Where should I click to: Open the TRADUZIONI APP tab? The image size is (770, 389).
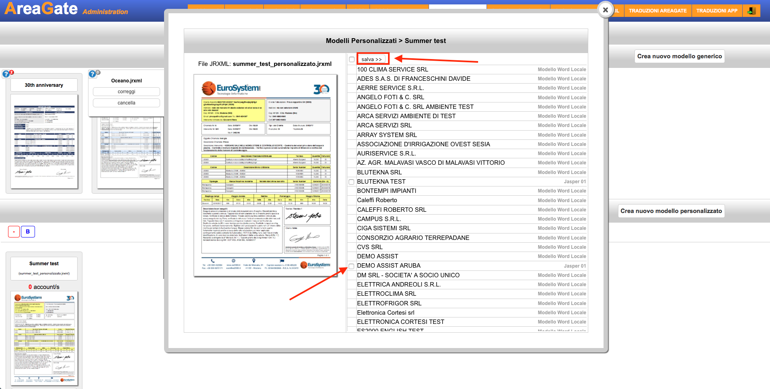(717, 11)
